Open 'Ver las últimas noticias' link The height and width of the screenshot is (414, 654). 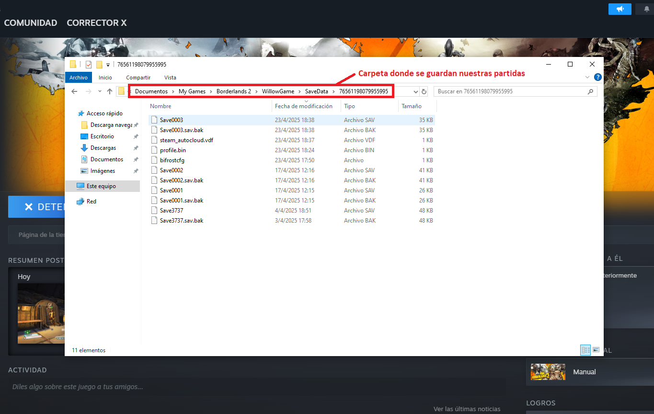pyautogui.click(x=467, y=409)
